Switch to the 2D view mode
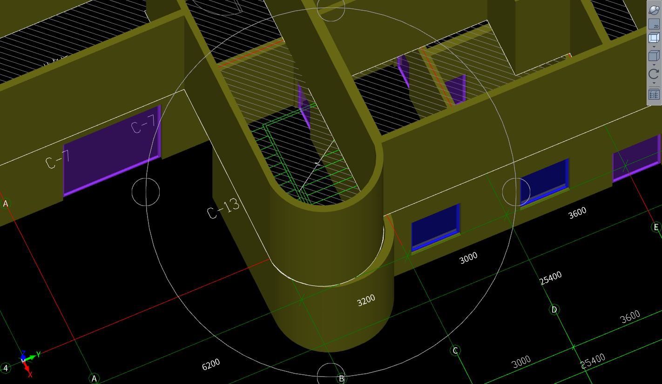The width and height of the screenshot is (662, 384). coord(654,24)
